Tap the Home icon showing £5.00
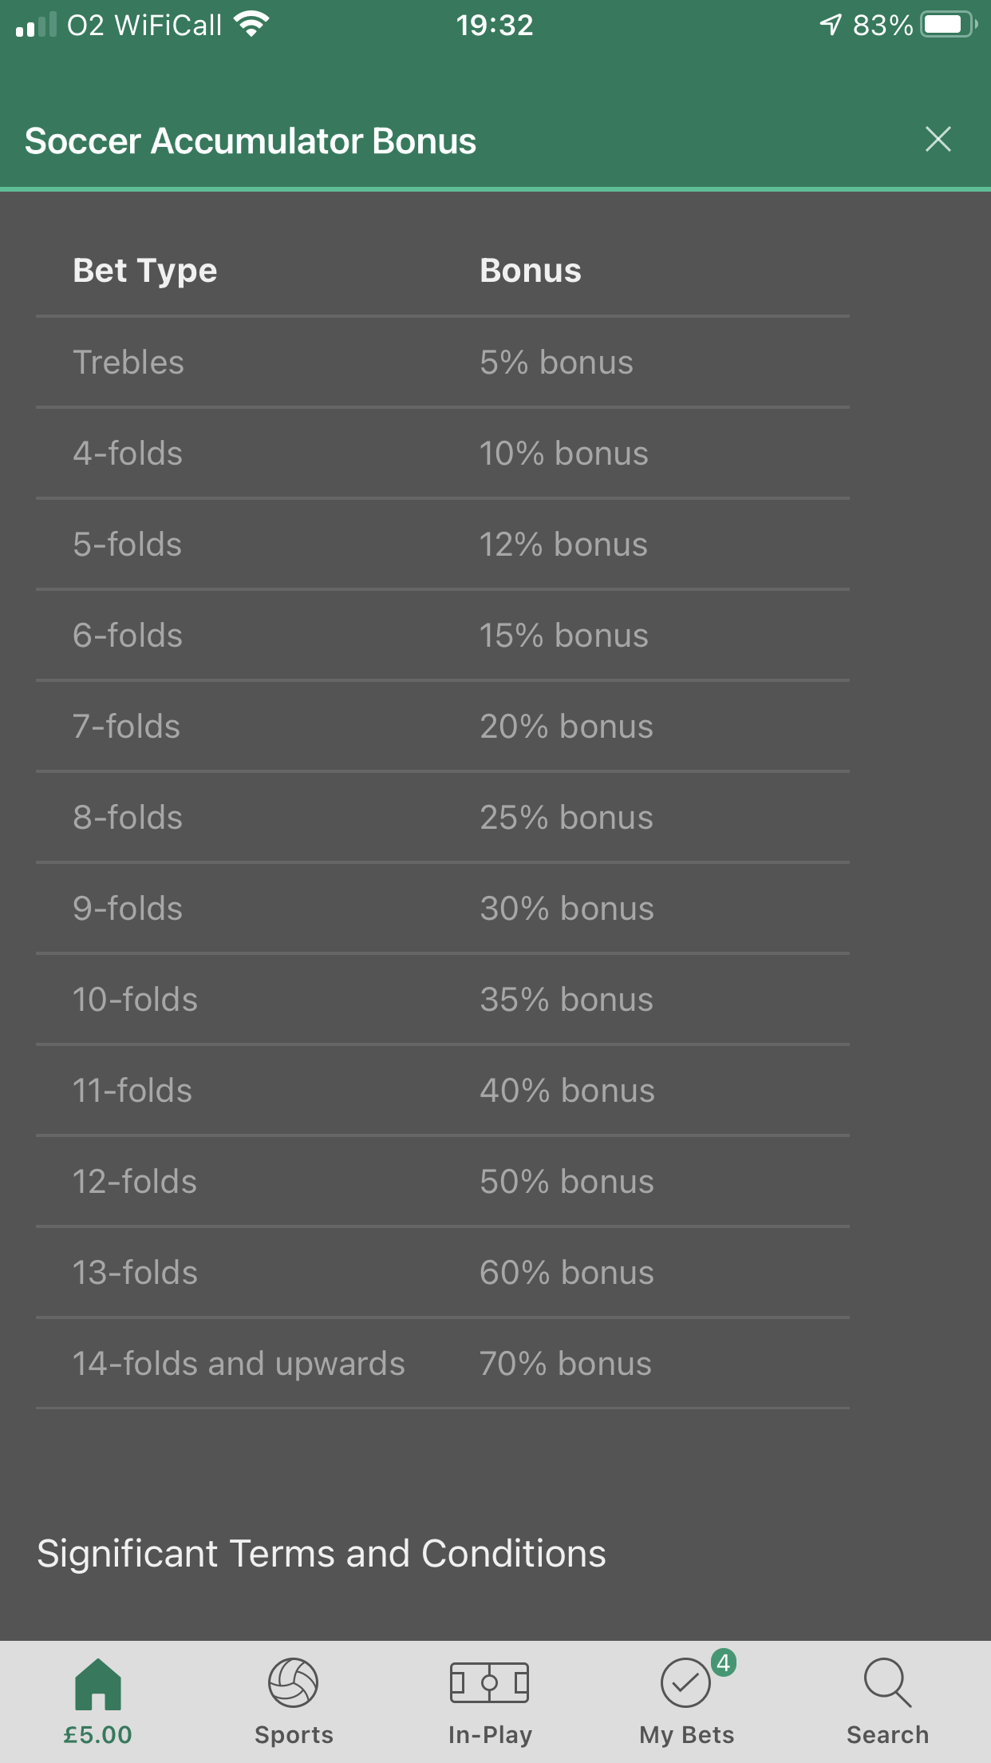 click(x=98, y=1685)
